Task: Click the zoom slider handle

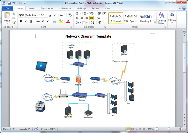Action: (169, 129)
